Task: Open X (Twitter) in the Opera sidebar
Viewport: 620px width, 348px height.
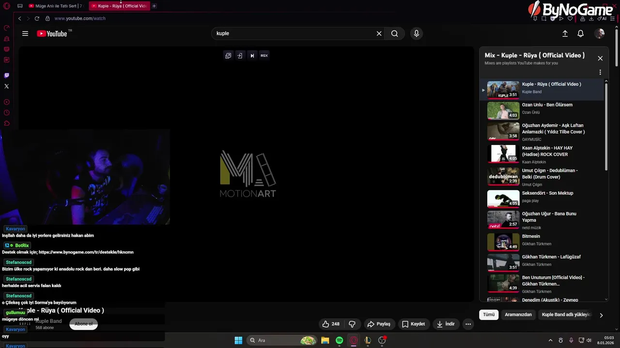Action: [6, 86]
